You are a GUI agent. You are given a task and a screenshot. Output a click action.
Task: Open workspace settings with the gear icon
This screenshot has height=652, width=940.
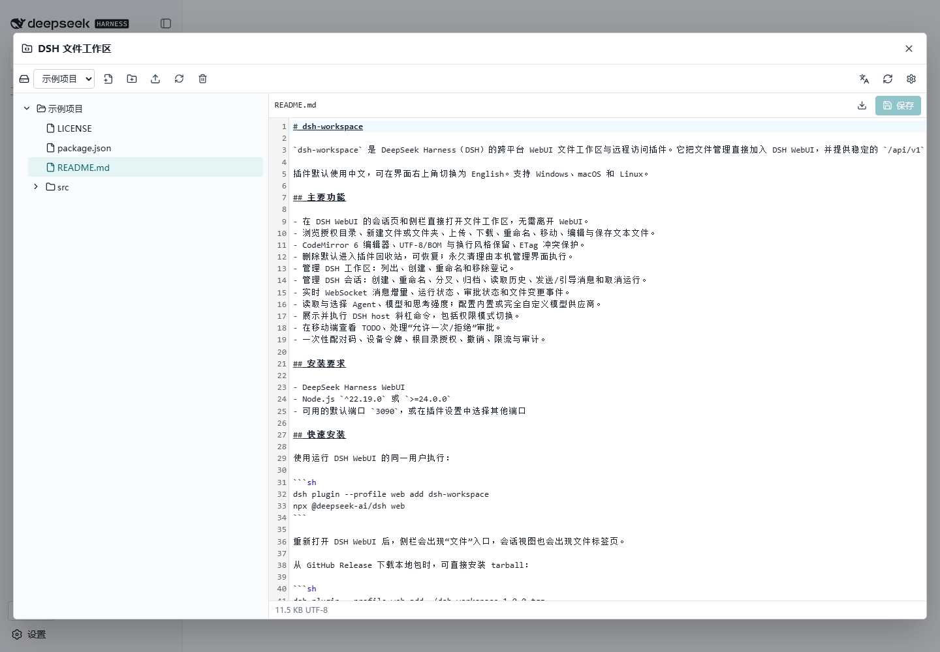pyautogui.click(x=911, y=79)
